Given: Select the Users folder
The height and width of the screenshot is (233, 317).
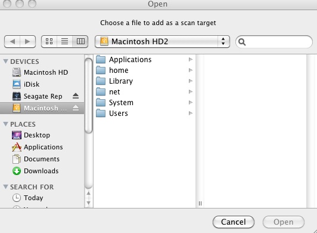Looking at the screenshot, I should pyautogui.click(x=144, y=114).
